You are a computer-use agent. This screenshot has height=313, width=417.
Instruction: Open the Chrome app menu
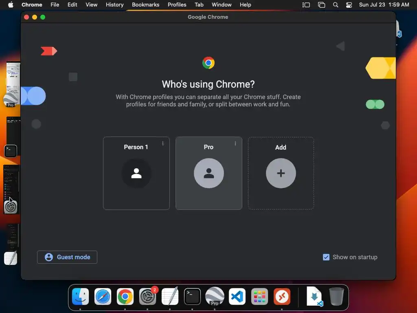click(32, 5)
